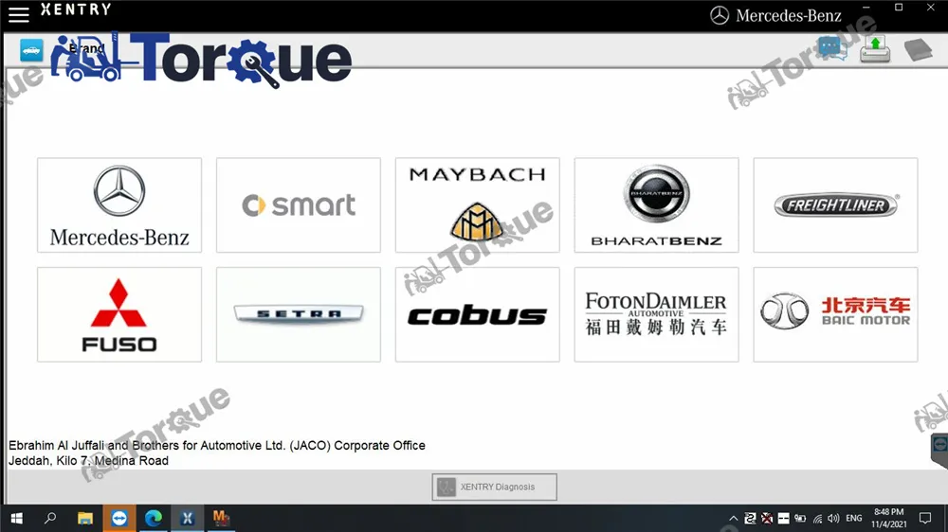
Task: Click the blue car Brand icon
Action: (x=31, y=50)
